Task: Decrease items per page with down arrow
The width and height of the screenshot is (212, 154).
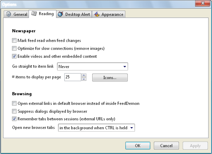Action: coord(84,79)
